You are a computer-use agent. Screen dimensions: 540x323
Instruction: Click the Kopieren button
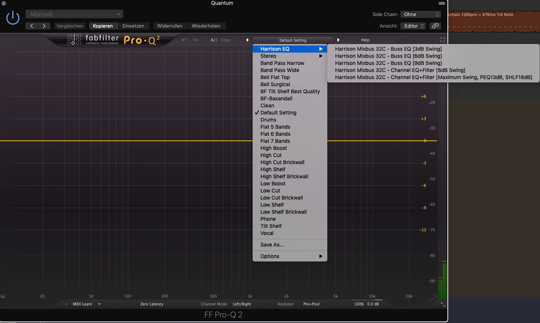click(x=103, y=26)
